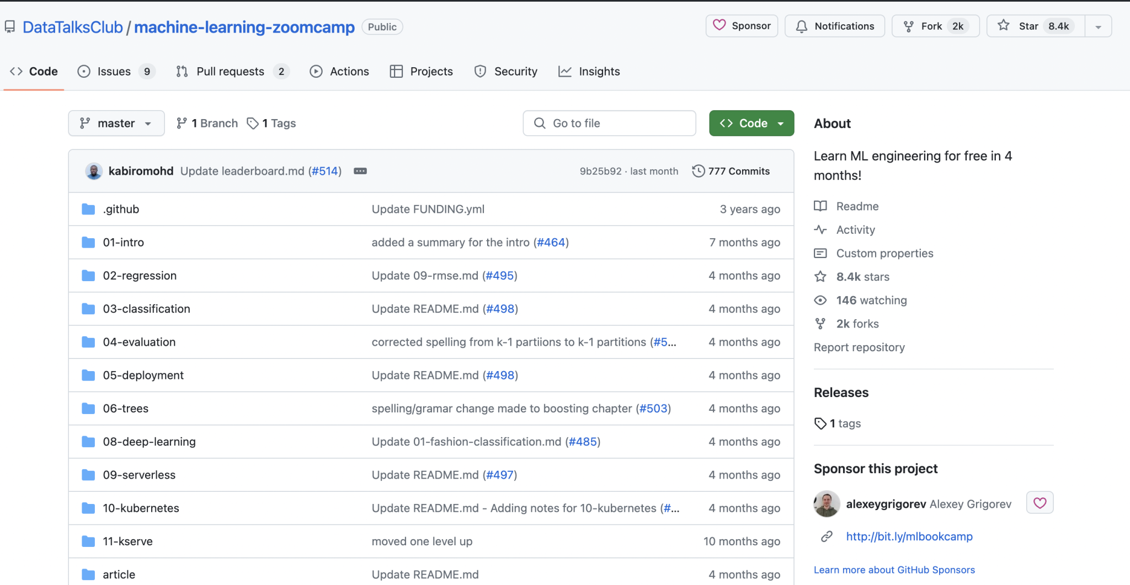Open the Pull requests tab
1130x585 pixels.
[x=231, y=71]
